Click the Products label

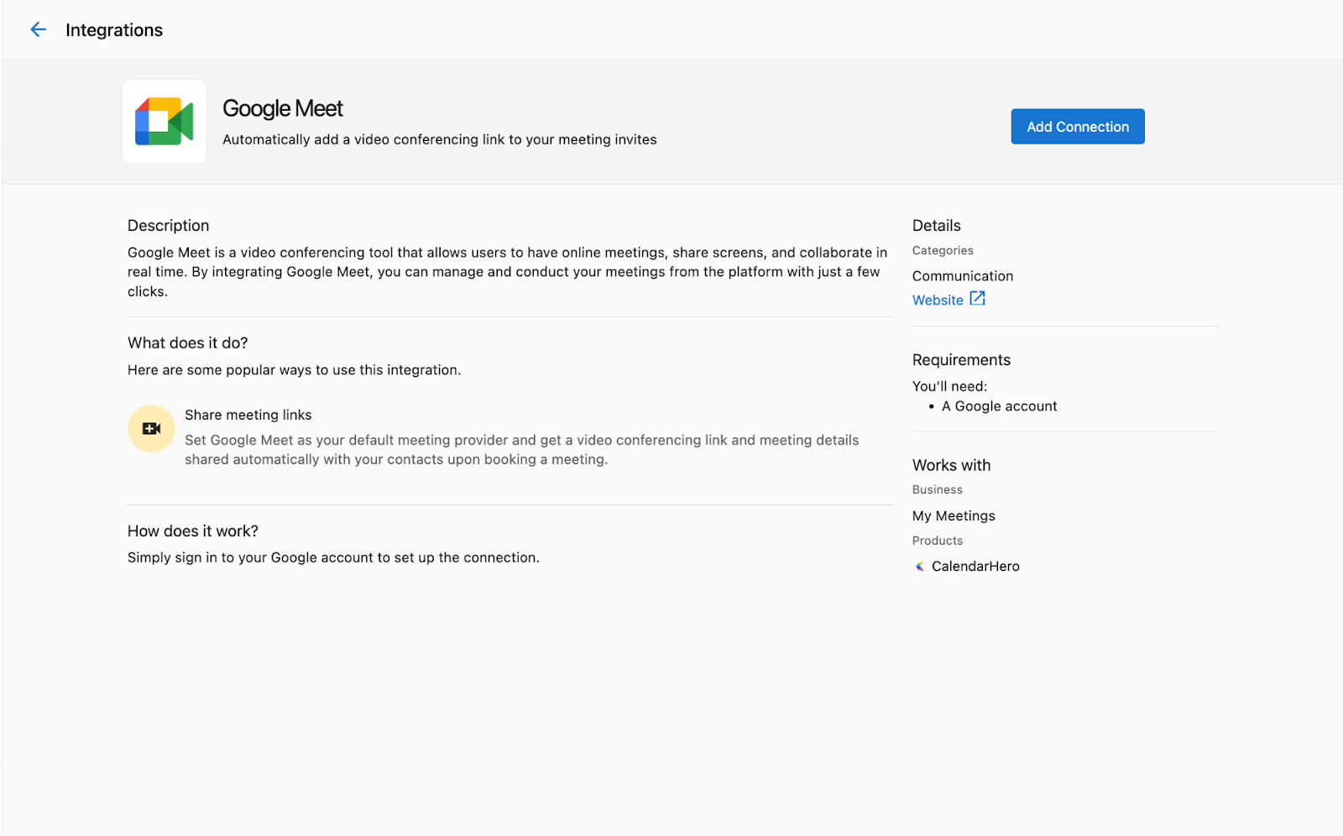tap(938, 541)
